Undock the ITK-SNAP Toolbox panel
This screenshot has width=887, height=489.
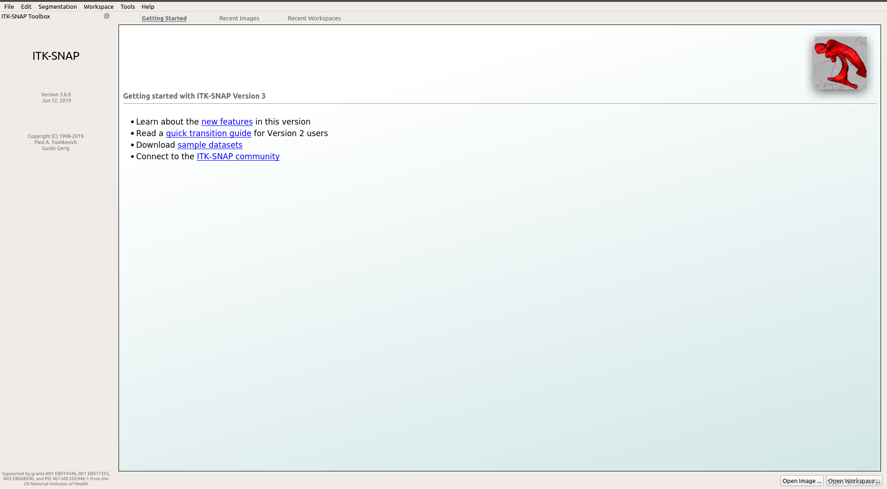click(106, 16)
